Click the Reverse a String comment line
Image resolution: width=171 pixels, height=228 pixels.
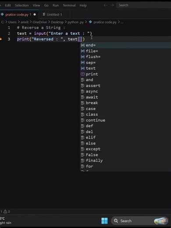click(x=41, y=28)
